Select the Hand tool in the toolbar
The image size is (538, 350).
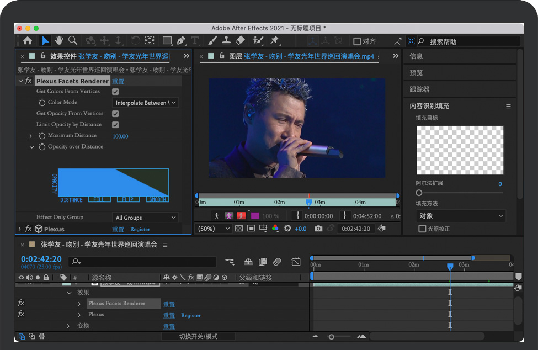click(59, 40)
